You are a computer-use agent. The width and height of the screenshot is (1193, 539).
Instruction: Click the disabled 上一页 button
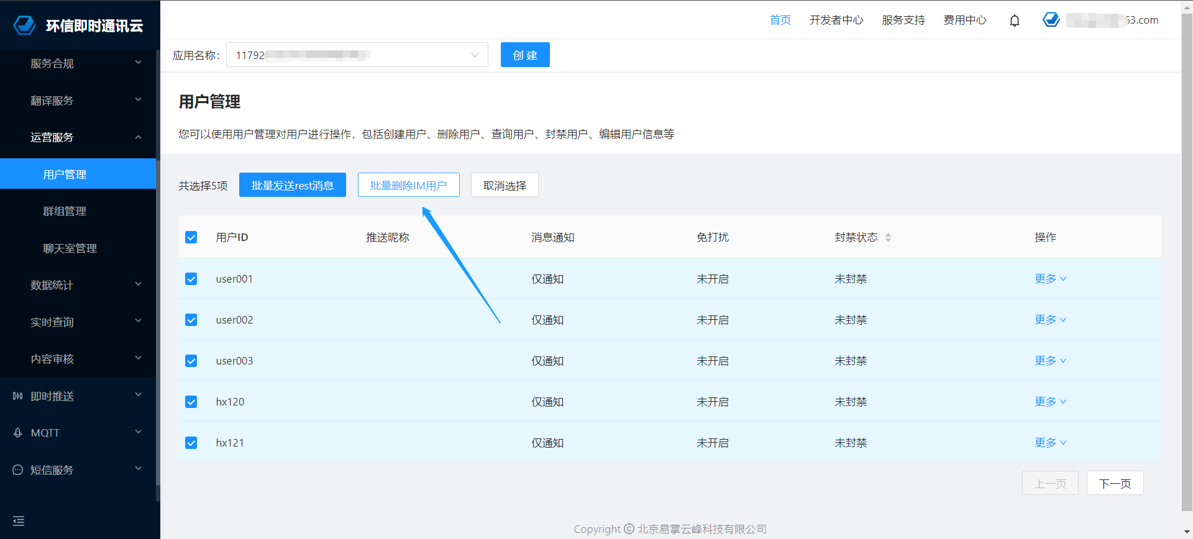click(1050, 483)
